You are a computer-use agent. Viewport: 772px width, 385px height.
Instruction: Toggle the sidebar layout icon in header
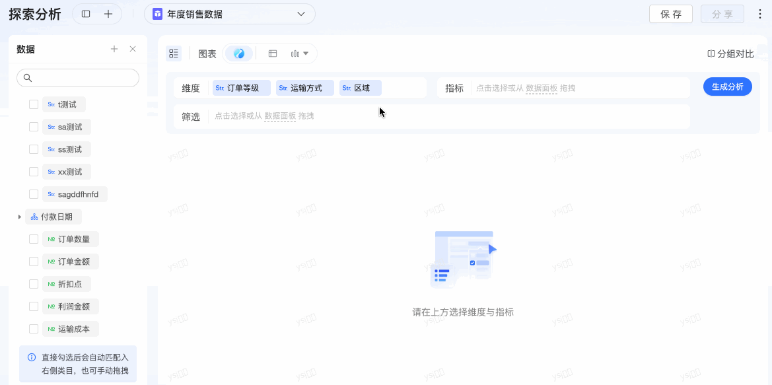pyautogui.click(x=86, y=15)
